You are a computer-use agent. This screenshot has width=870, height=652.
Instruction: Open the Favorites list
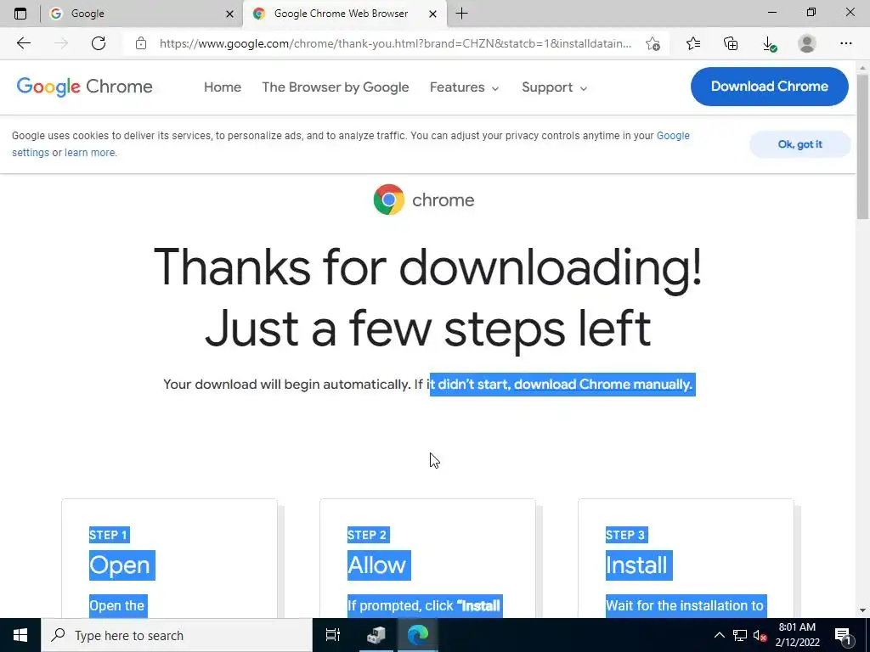pos(693,43)
